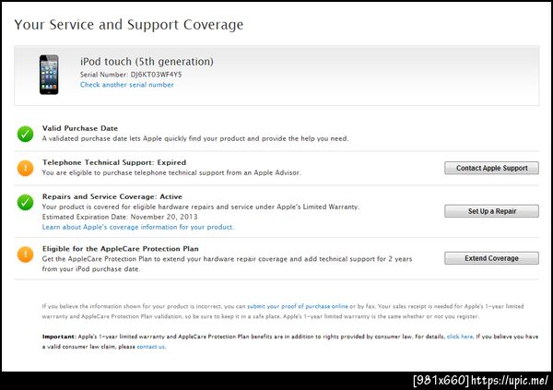Select the Telephone Technical Support: Expired heading

pos(114,162)
